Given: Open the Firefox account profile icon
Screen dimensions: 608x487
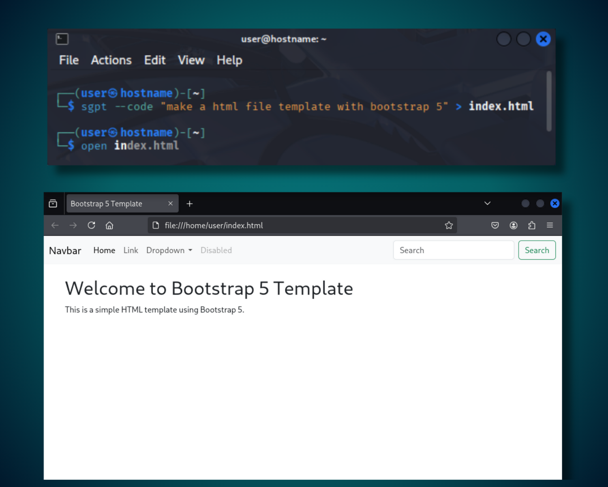Looking at the screenshot, I should click(x=514, y=225).
